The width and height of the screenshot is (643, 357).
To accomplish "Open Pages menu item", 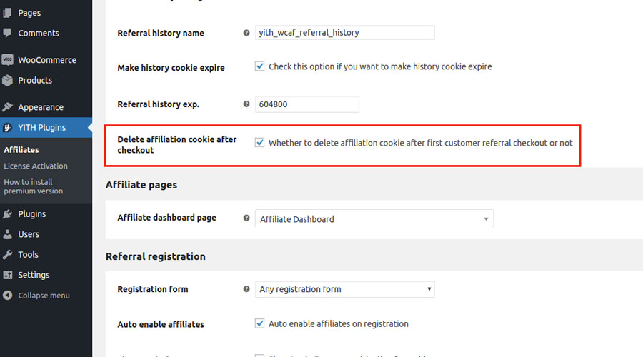I will tap(29, 13).
